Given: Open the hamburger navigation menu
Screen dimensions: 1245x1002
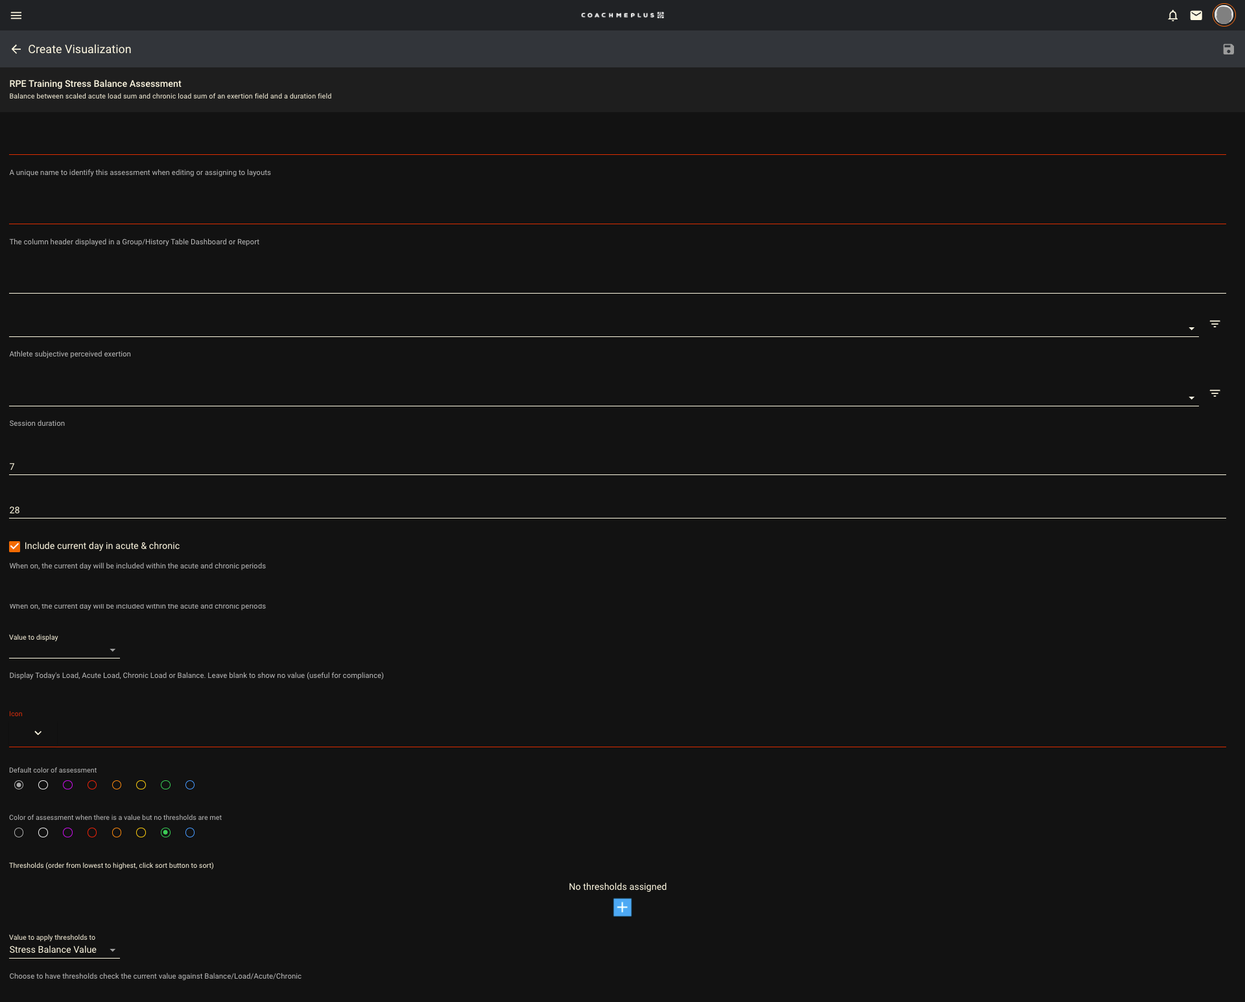Looking at the screenshot, I should point(16,16).
